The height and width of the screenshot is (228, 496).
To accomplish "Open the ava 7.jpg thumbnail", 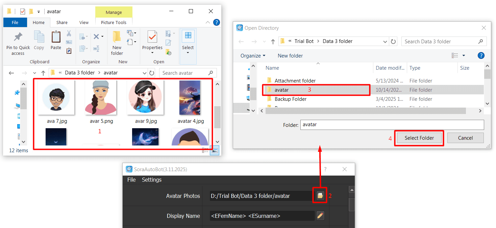I will tap(56, 97).
